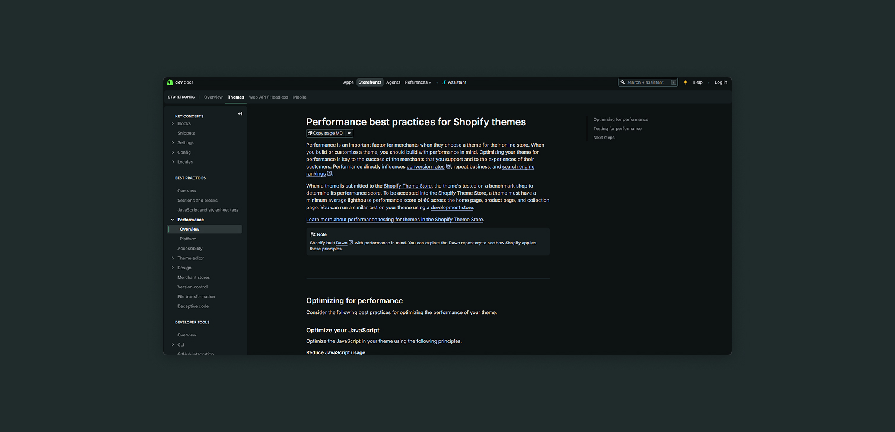The image size is (895, 432).
Task: Jump to Testing for performance section
Action: click(617, 129)
